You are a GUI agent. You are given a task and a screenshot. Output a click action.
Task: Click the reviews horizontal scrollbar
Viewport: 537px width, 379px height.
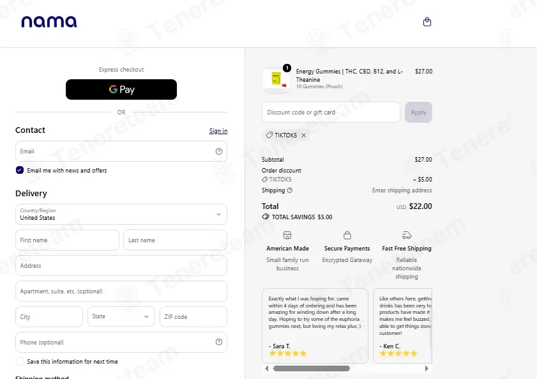(x=312, y=368)
